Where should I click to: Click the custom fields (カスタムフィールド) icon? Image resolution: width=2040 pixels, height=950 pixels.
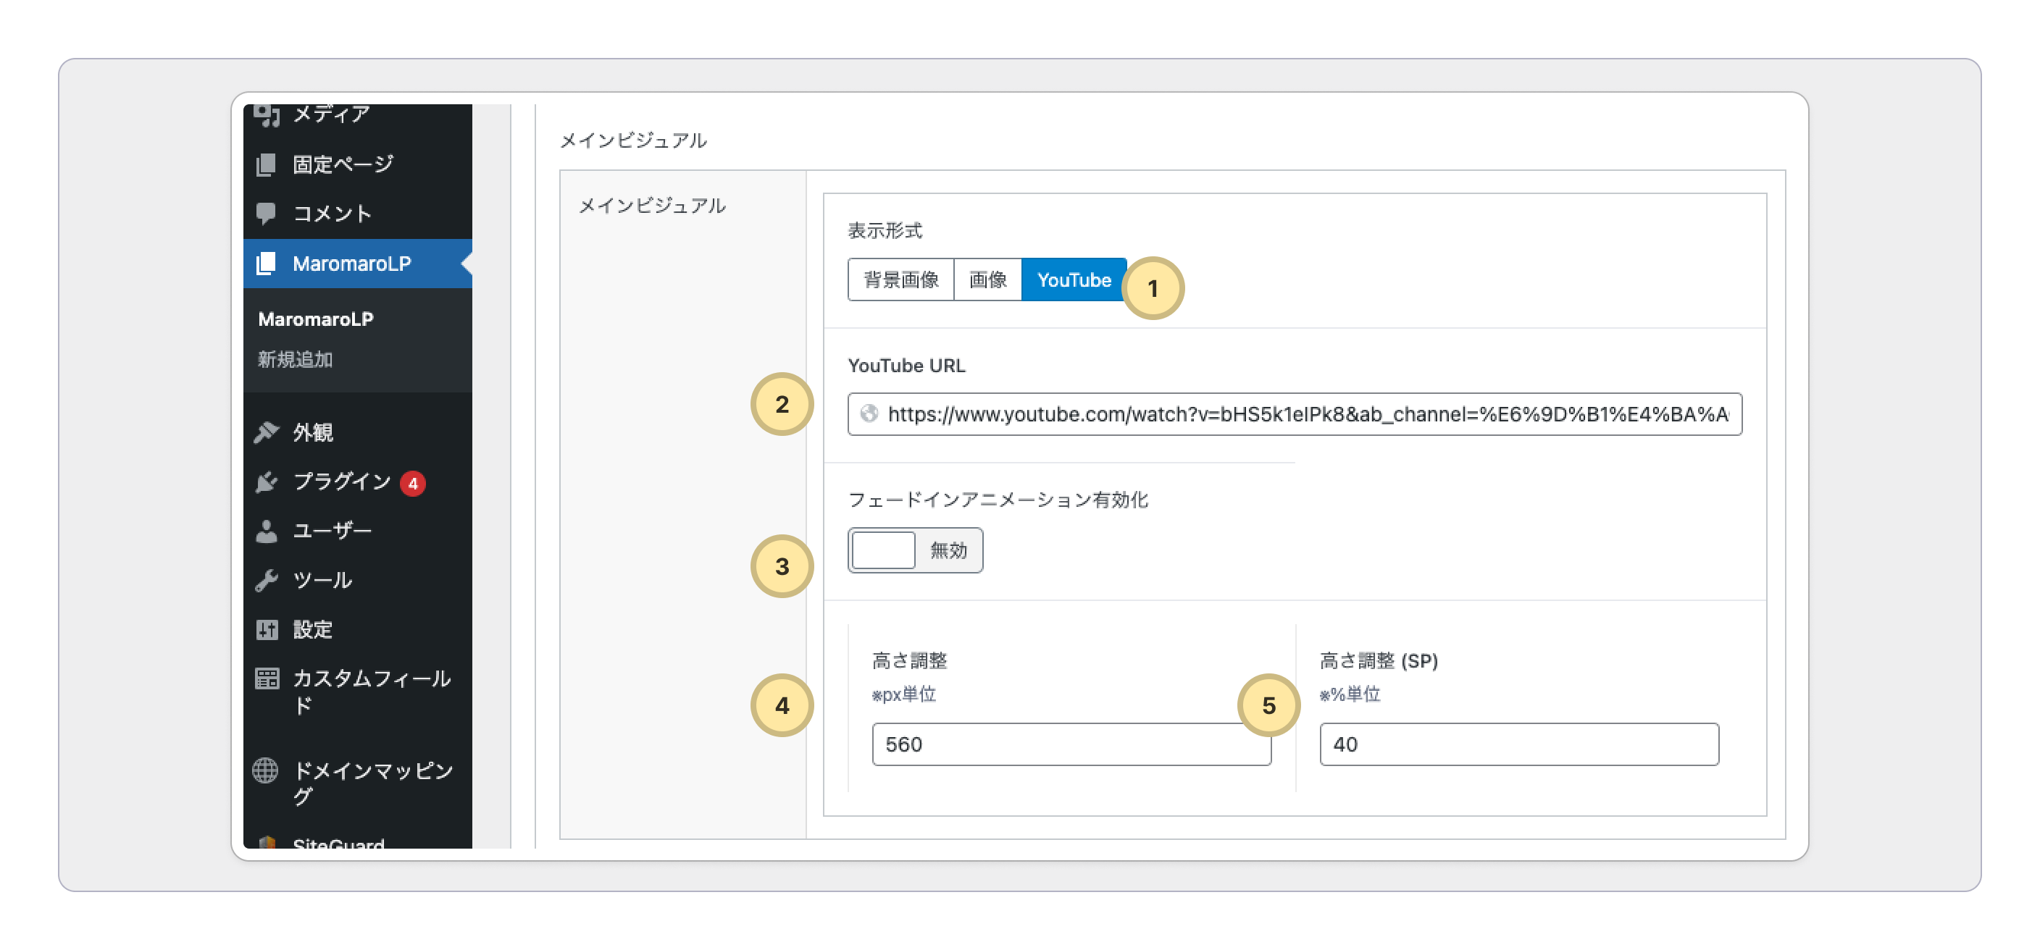(x=267, y=678)
